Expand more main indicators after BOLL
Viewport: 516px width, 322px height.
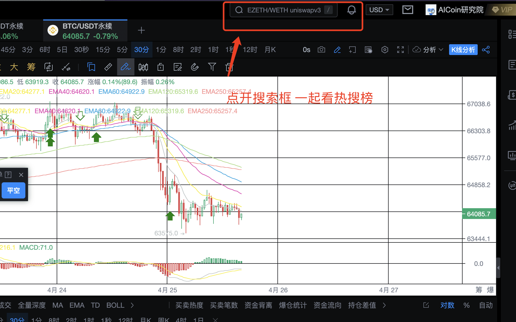point(132,305)
